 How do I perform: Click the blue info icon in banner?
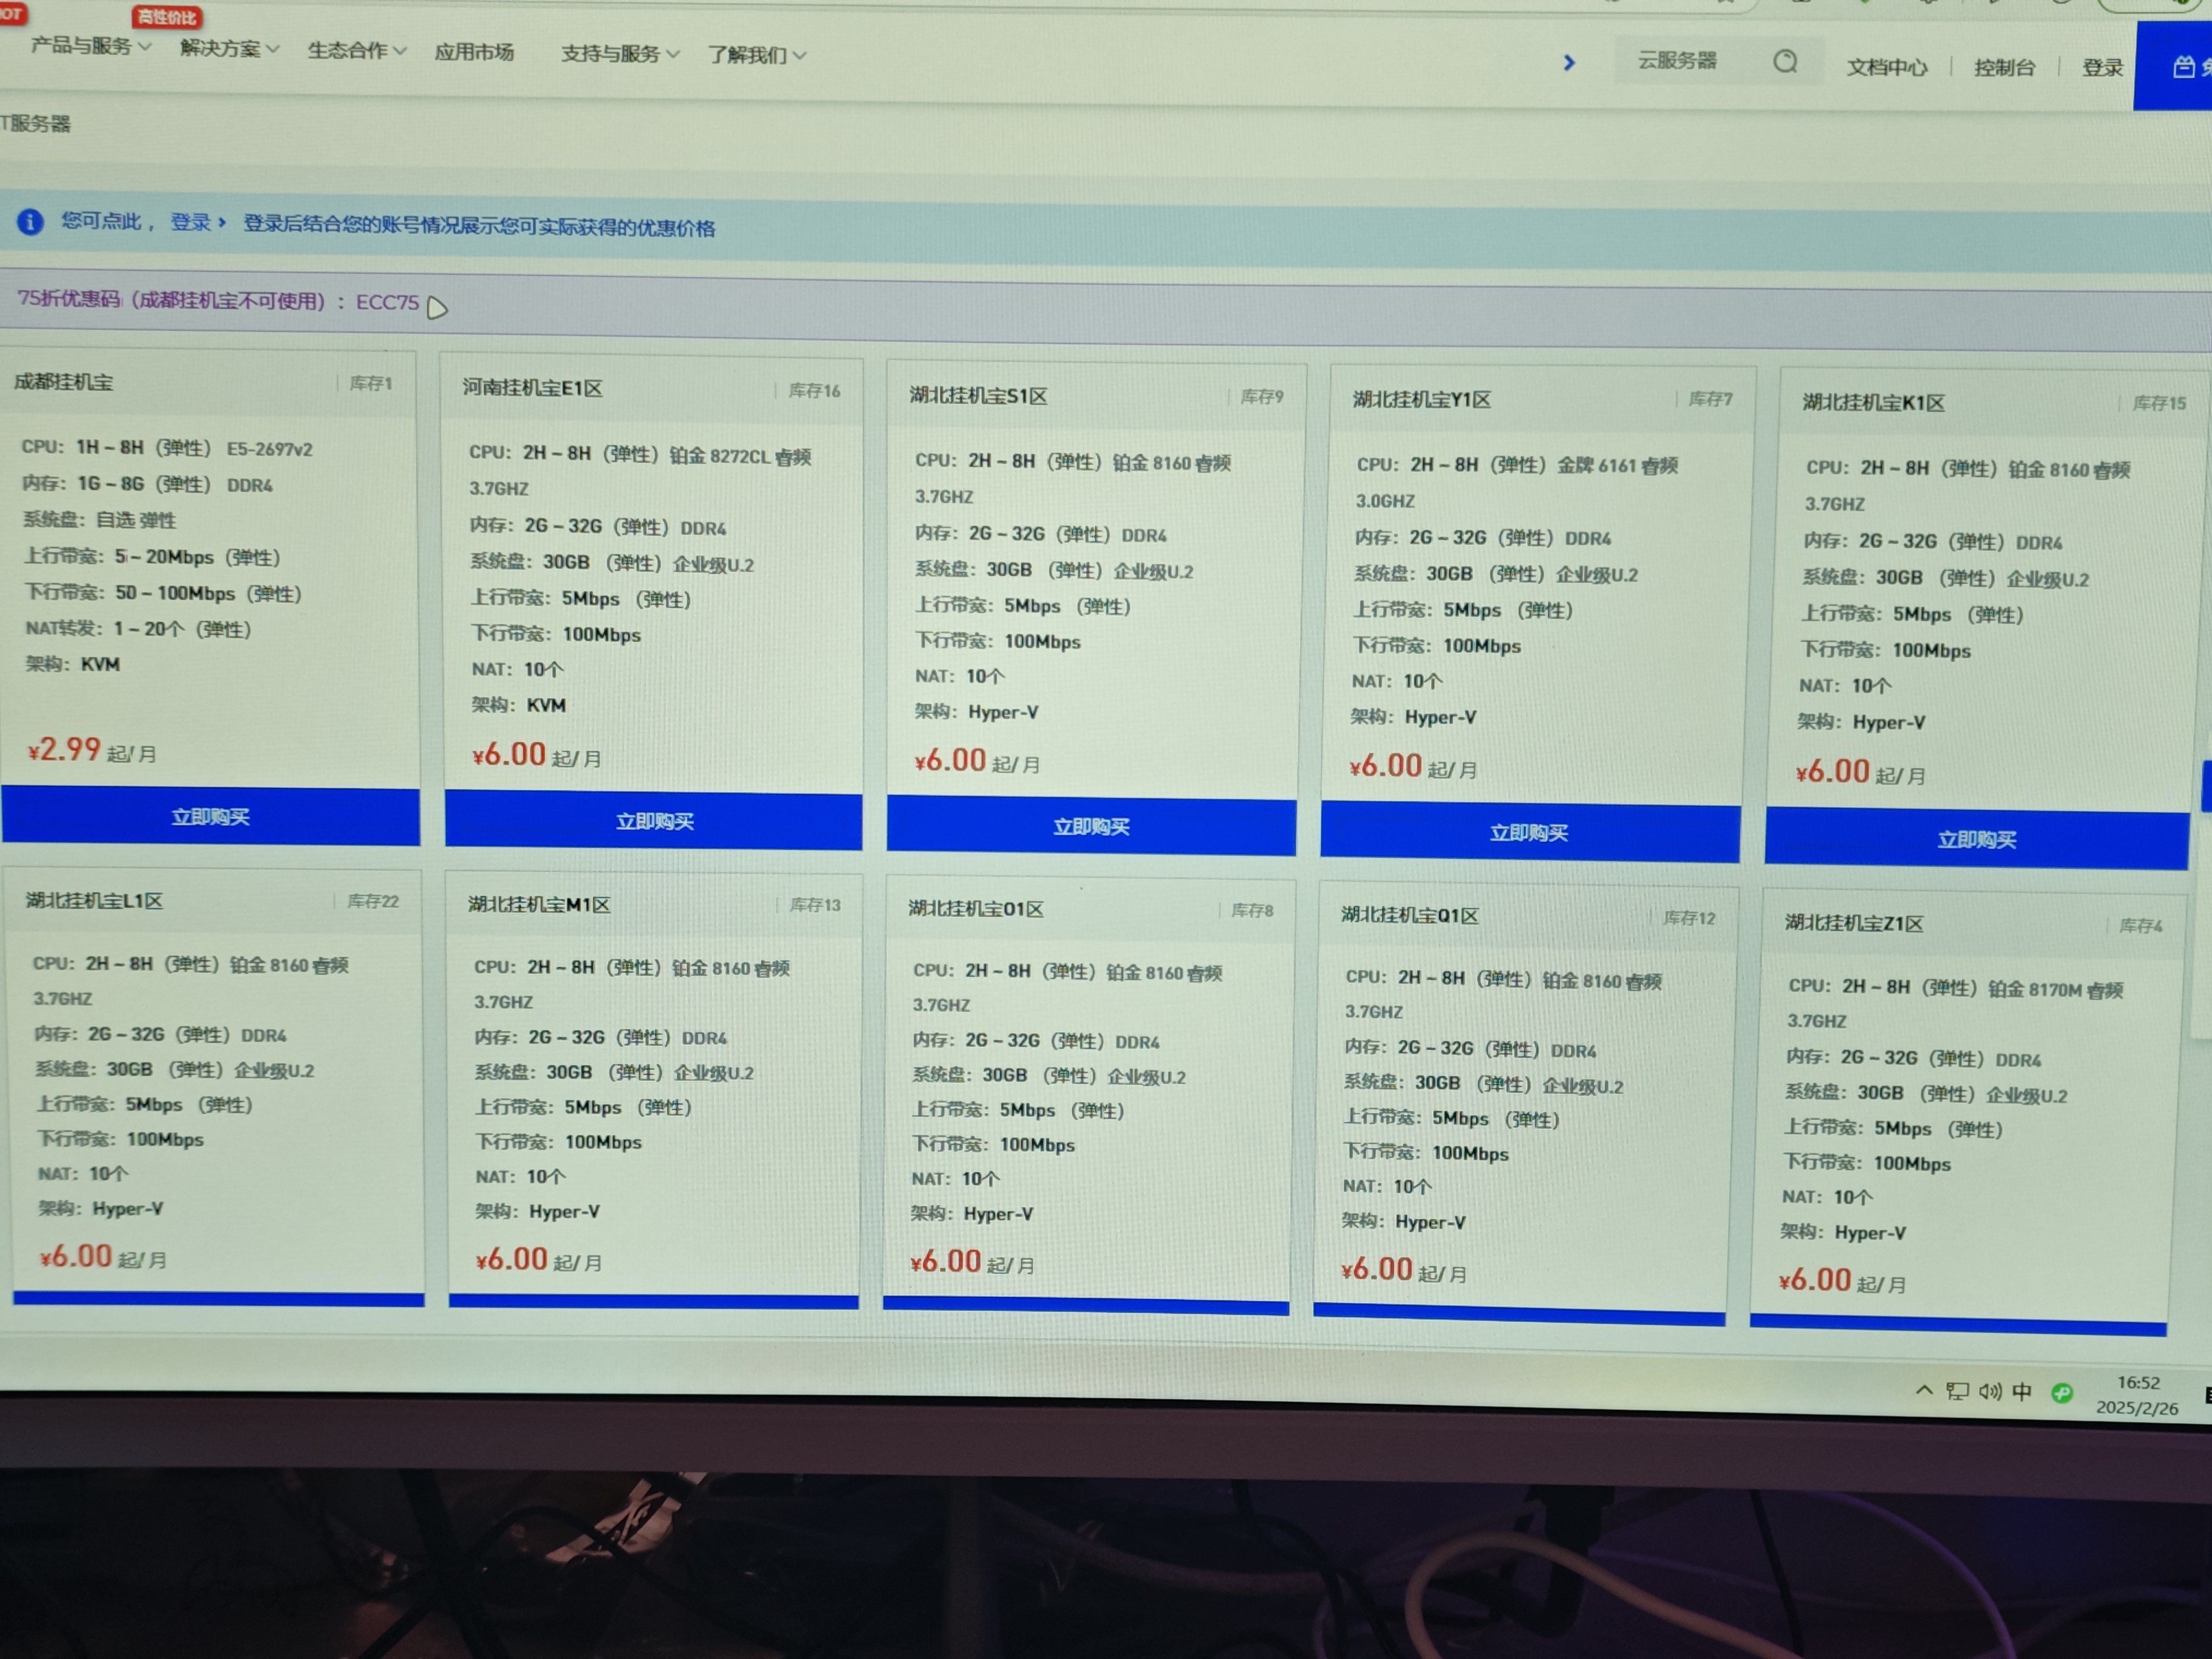click(30, 221)
